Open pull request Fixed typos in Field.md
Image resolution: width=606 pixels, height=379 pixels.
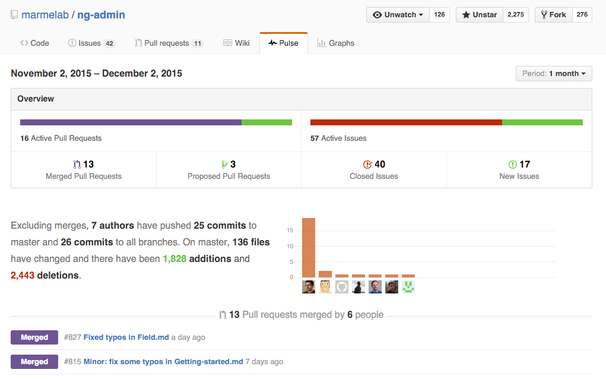(x=126, y=337)
